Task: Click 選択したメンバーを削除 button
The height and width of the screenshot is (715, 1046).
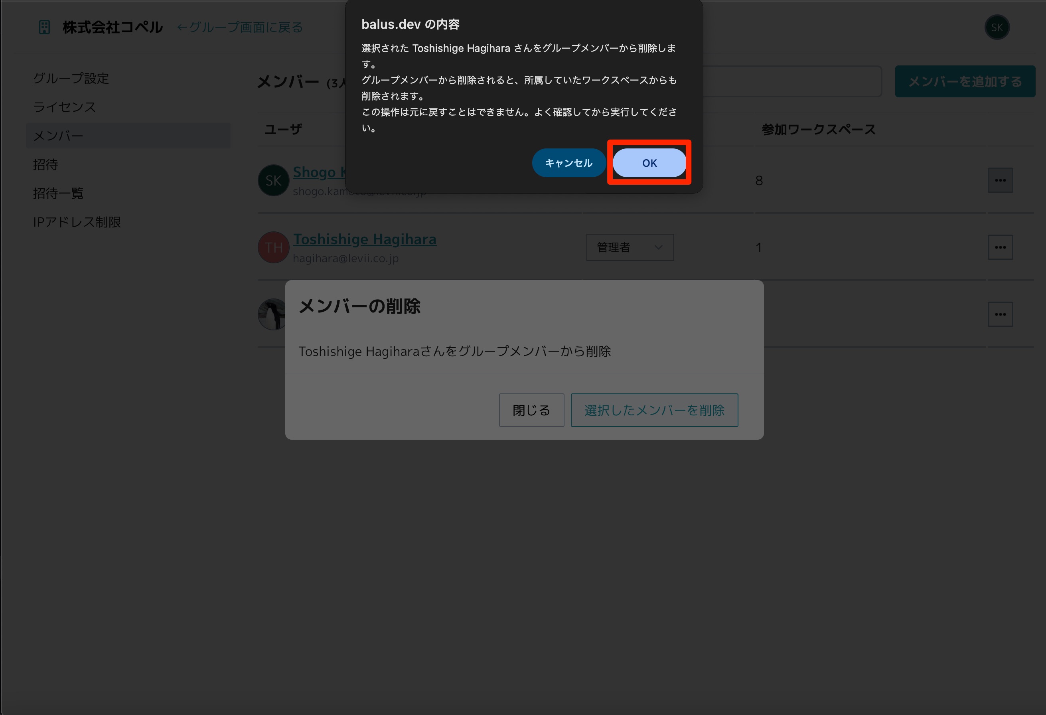Action: 654,410
